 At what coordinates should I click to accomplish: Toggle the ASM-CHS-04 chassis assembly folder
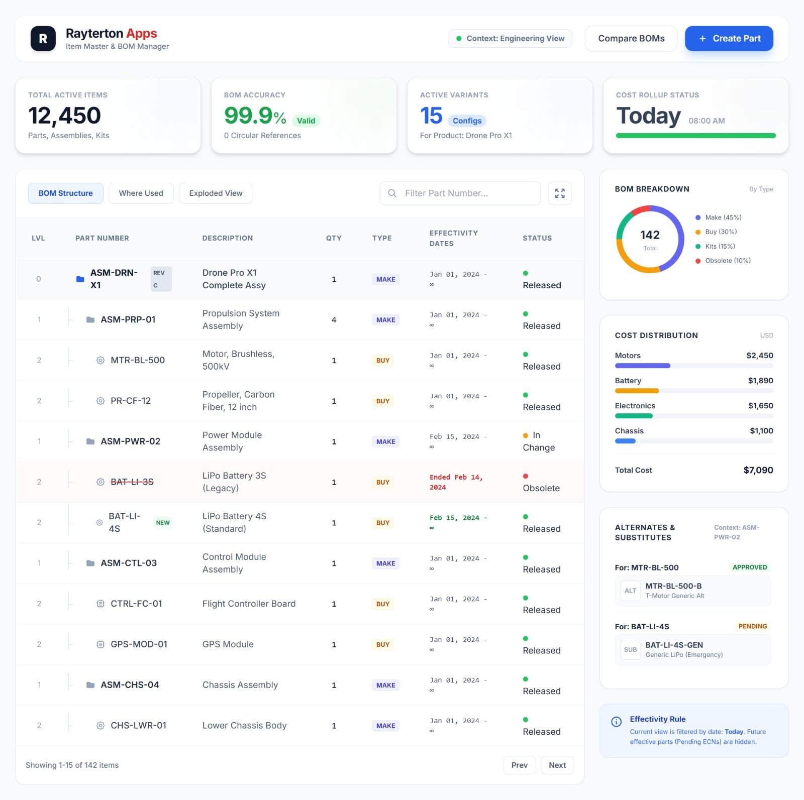click(x=90, y=685)
